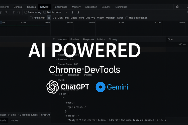
Task: Open the Memory tab
Action: click(x=76, y=7)
